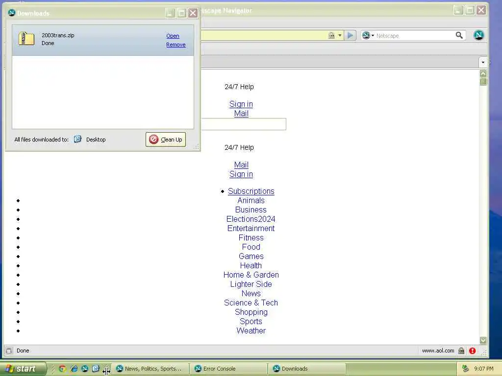The width and height of the screenshot is (502, 376).
Task: Open the Entertainment category link
Action: 251,228
